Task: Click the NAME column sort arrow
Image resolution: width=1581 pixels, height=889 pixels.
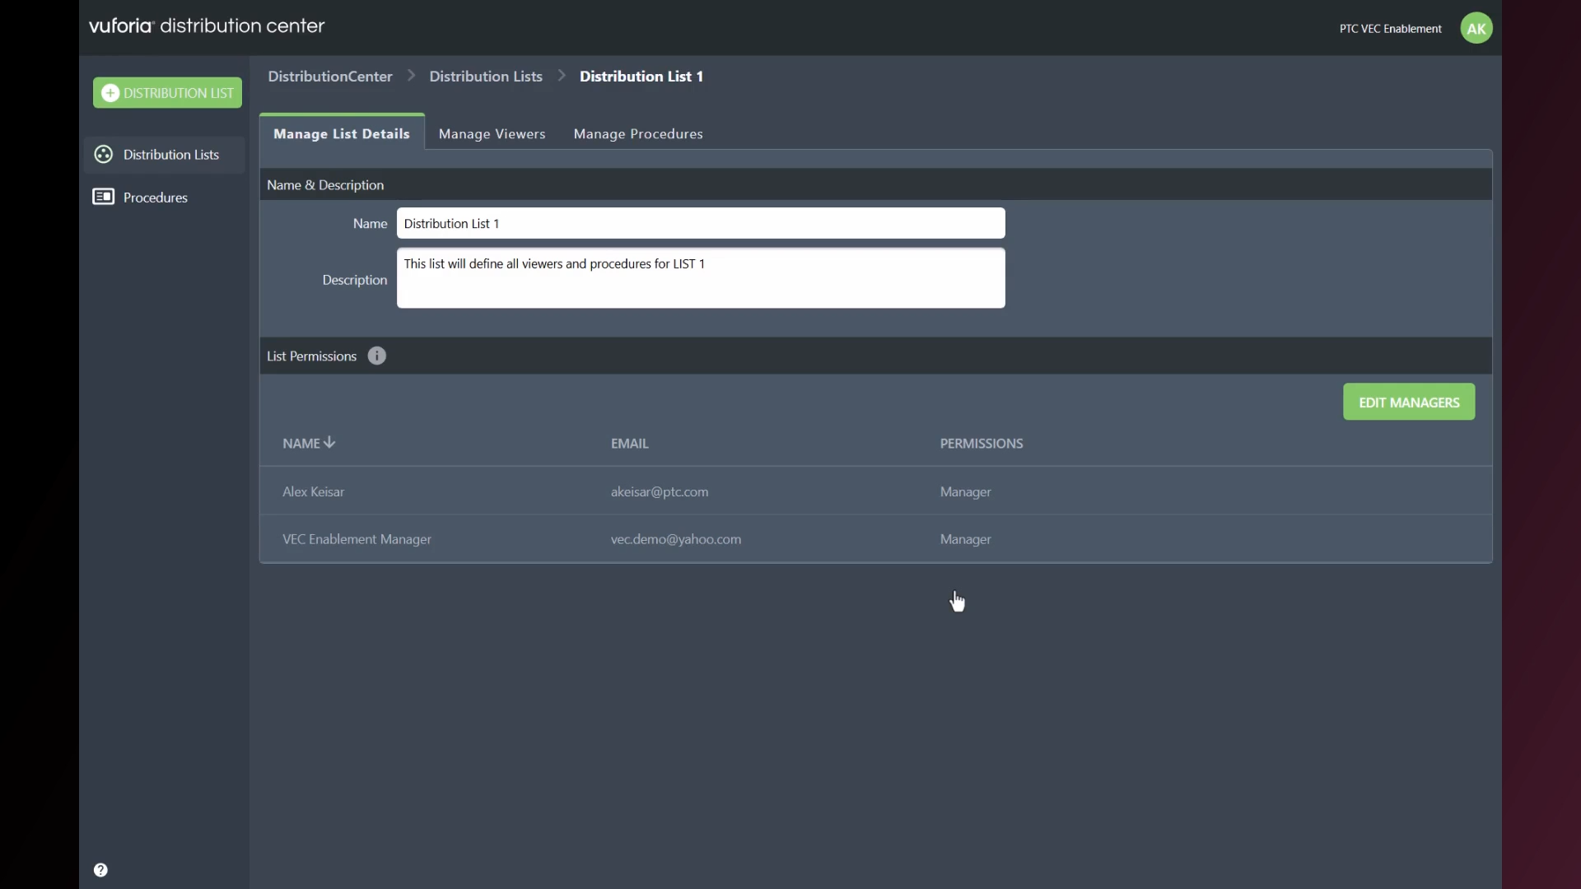Action: 329,442
